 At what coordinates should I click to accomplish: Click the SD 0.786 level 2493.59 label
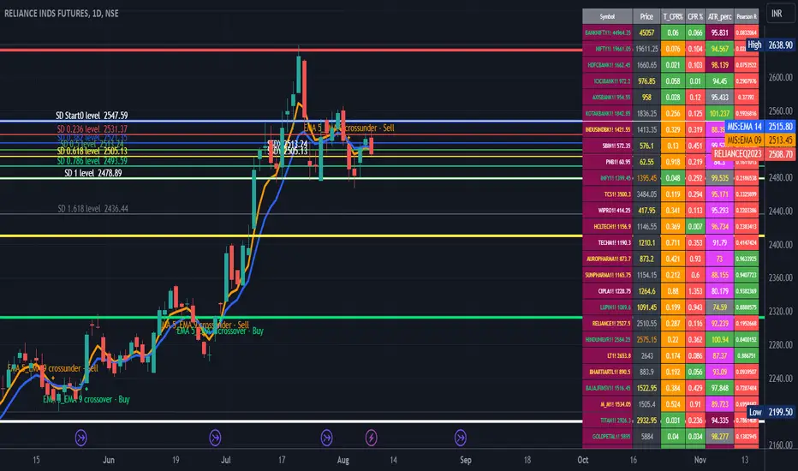(92, 161)
